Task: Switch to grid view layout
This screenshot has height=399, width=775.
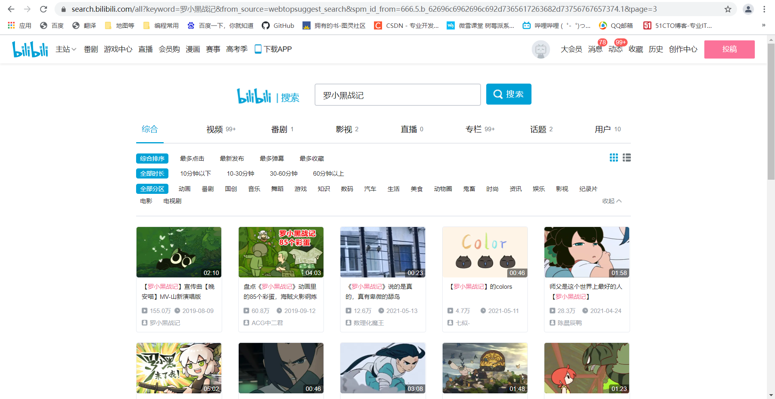Action: coord(613,157)
